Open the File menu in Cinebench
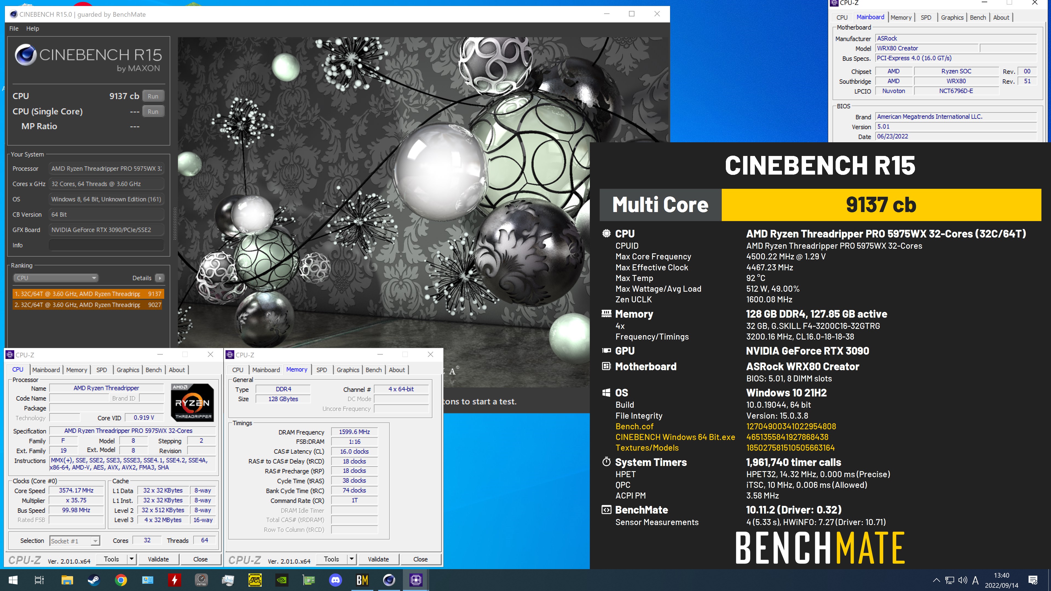Viewport: 1051px width, 591px height. point(14,28)
